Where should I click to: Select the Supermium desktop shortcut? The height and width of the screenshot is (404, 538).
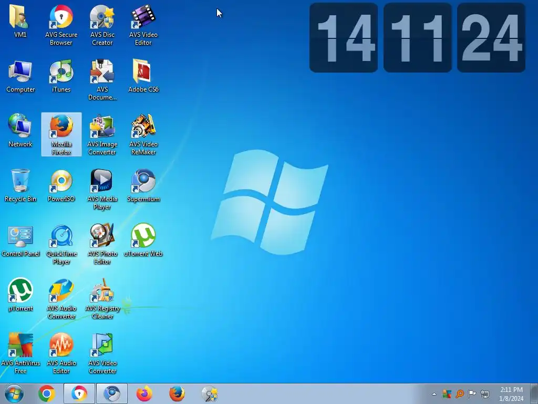(143, 186)
